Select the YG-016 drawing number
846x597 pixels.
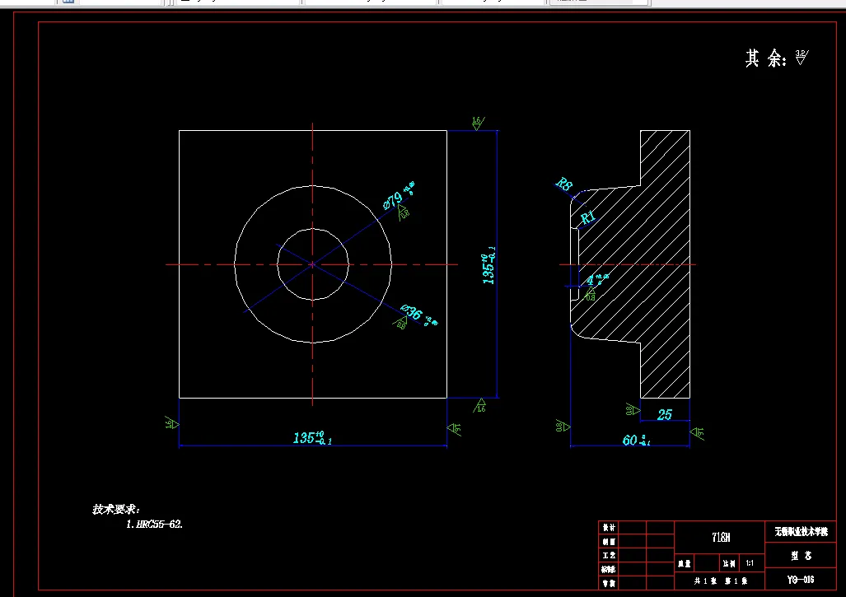click(x=801, y=579)
